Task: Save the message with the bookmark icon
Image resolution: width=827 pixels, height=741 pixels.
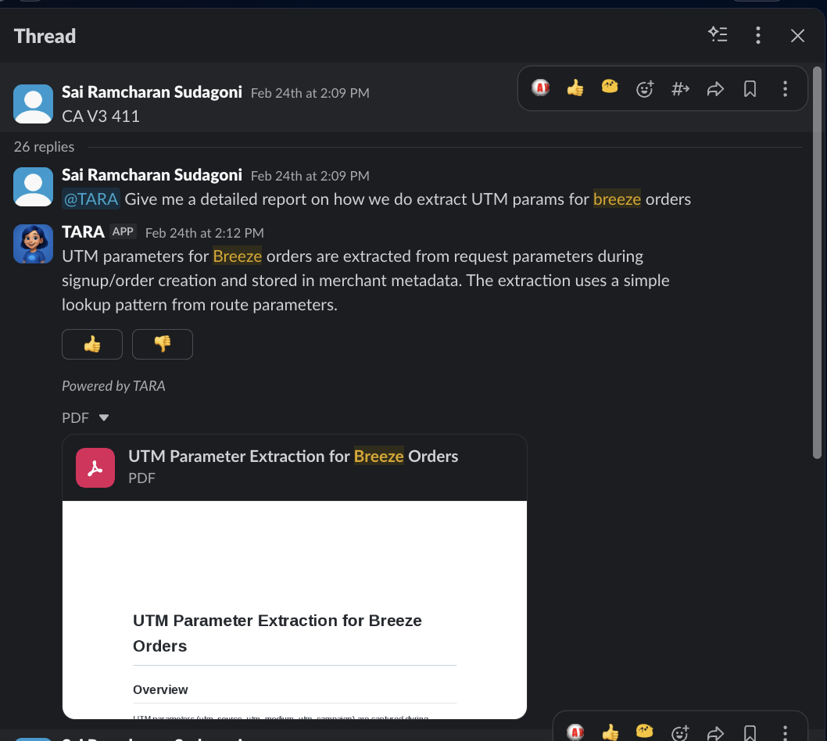Action: 750,88
